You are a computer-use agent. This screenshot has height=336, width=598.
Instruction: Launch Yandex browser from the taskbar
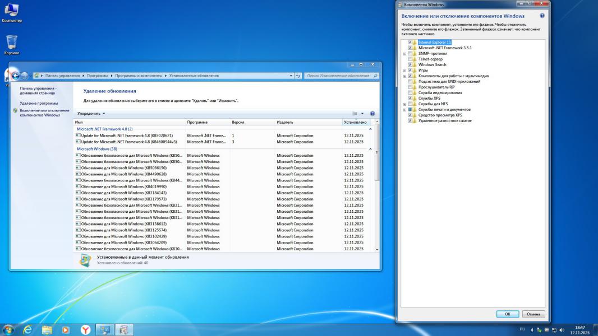click(x=85, y=330)
